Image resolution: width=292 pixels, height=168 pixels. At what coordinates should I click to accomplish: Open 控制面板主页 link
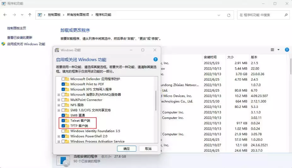click(x=17, y=28)
